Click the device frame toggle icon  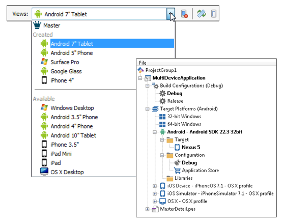click(x=214, y=14)
